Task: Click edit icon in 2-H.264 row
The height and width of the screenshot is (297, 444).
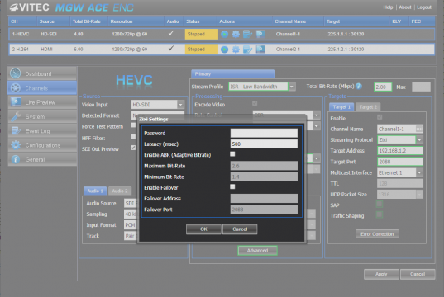Action: [x=247, y=49]
